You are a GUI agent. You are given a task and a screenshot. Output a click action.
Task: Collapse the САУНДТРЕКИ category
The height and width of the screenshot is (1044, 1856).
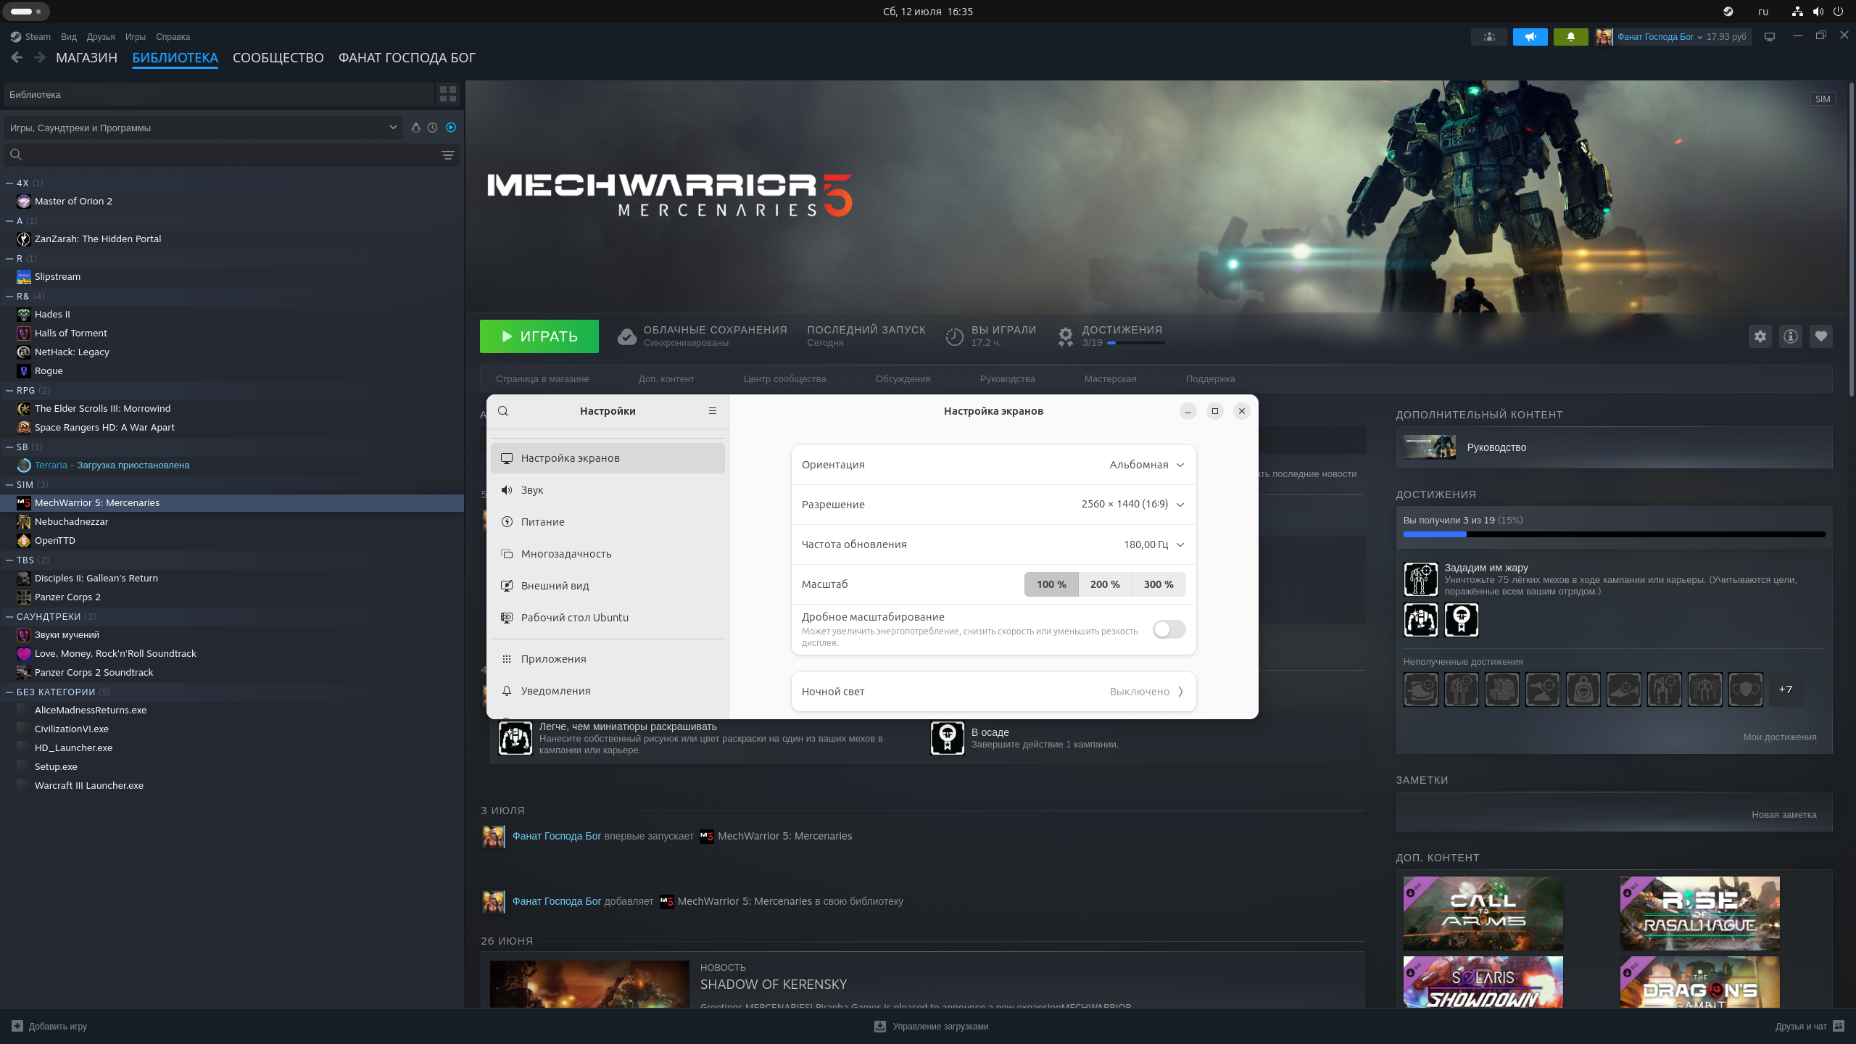coord(9,617)
